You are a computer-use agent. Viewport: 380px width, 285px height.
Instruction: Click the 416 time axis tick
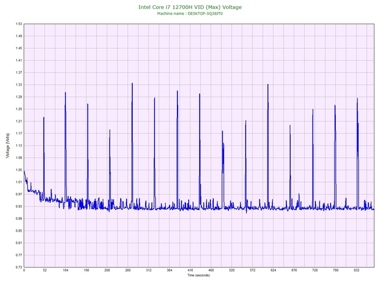click(x=190, y=270)
